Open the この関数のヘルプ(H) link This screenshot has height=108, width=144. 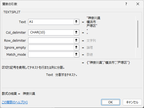[15, 102]
